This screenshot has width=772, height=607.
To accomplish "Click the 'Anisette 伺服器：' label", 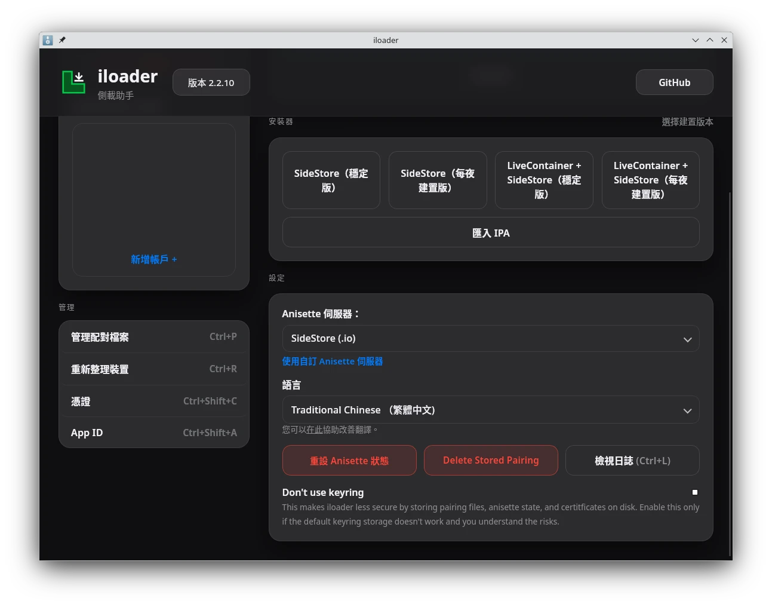I will click(x=321, y=314).
